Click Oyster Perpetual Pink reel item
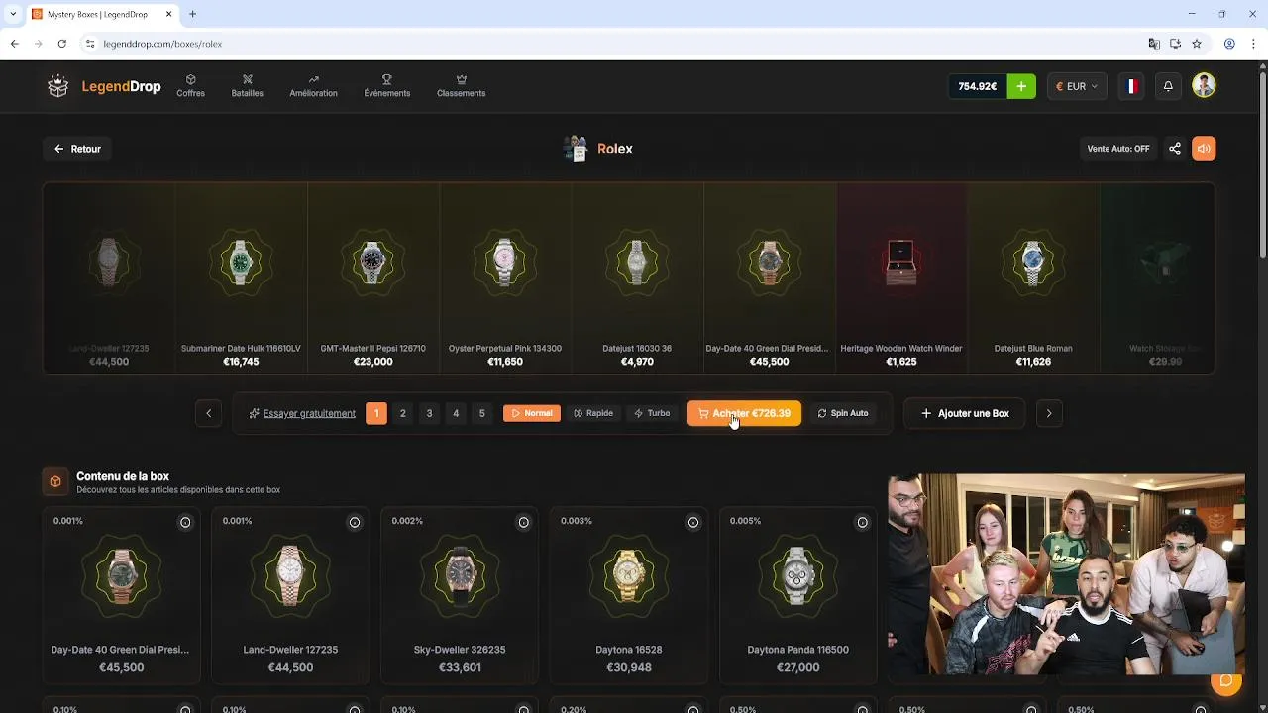Screen dimensions: 1268x713 504,278
